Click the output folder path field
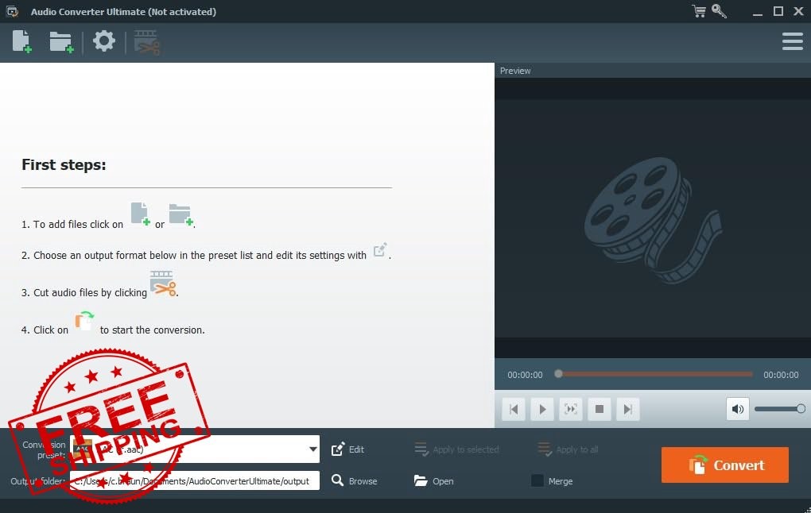 (x=195, y=481)
